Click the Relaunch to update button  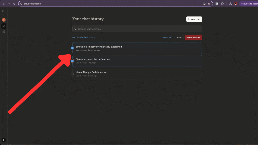[249, 4]
